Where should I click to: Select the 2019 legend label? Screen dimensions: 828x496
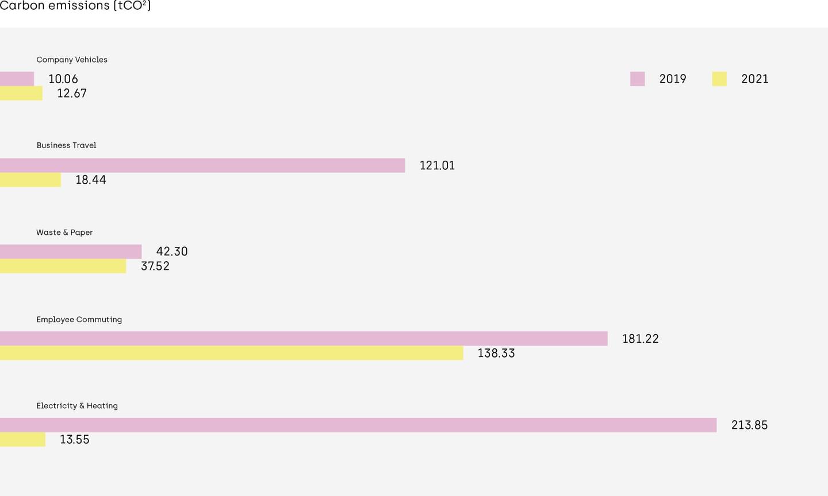coord(673,79)
